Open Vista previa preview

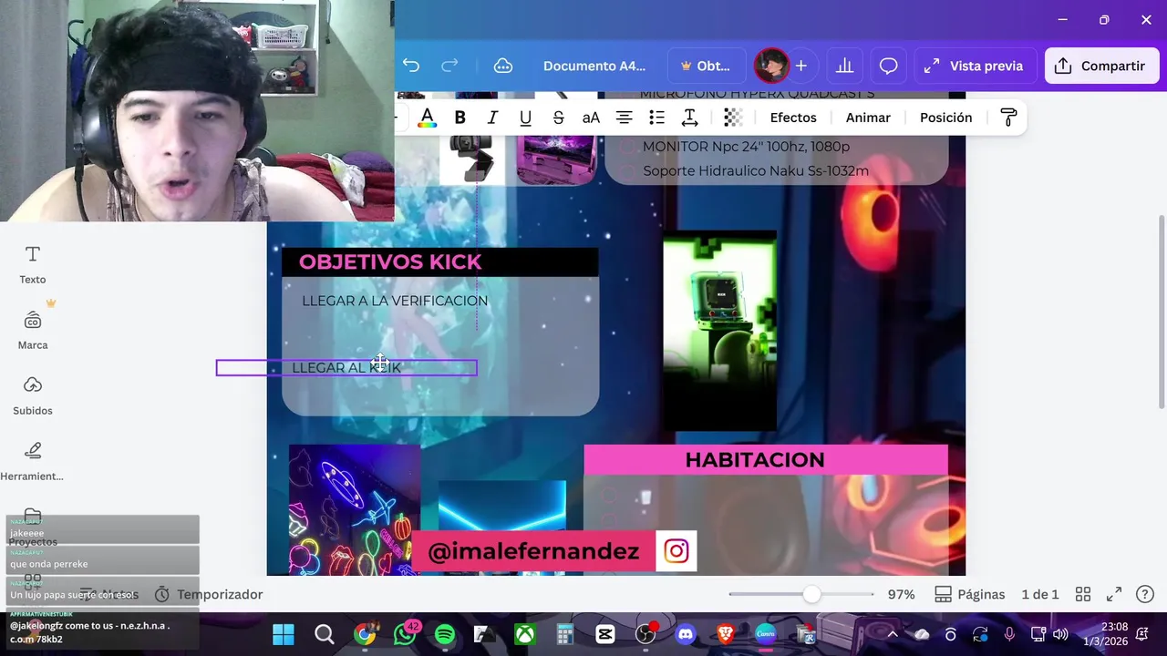[x=975, y=66]
